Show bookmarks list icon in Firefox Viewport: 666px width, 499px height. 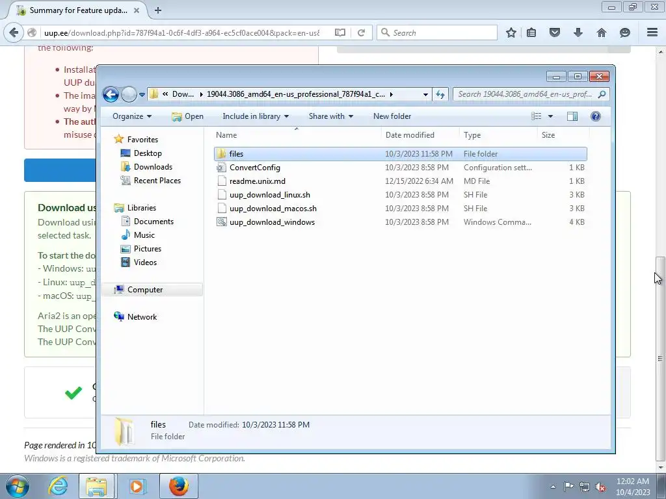(531, 32)
